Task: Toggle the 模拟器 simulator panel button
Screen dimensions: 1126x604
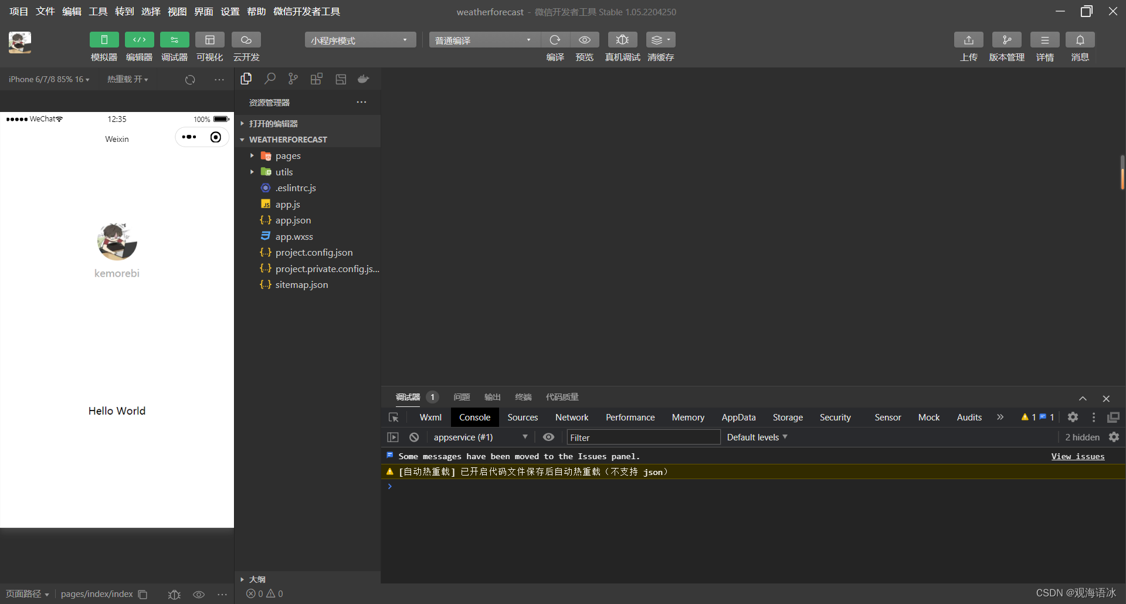Action: click(104, 40)
